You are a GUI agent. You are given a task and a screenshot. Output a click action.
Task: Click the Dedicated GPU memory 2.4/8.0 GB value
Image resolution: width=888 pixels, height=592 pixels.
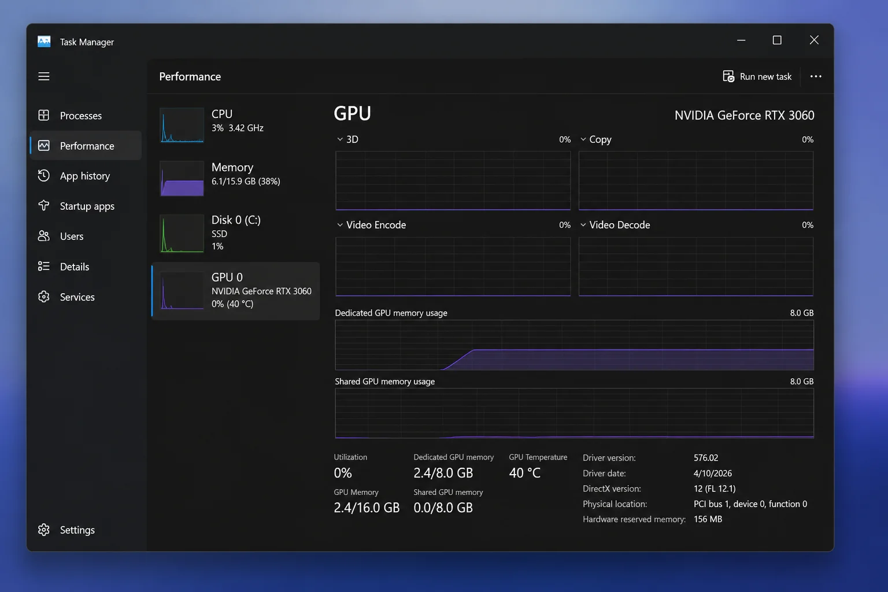coord(443,473)
